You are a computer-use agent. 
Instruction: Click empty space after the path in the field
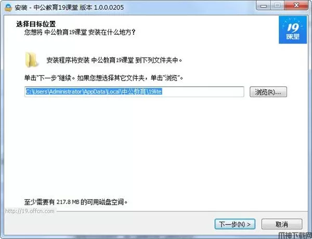coord(203,91)
